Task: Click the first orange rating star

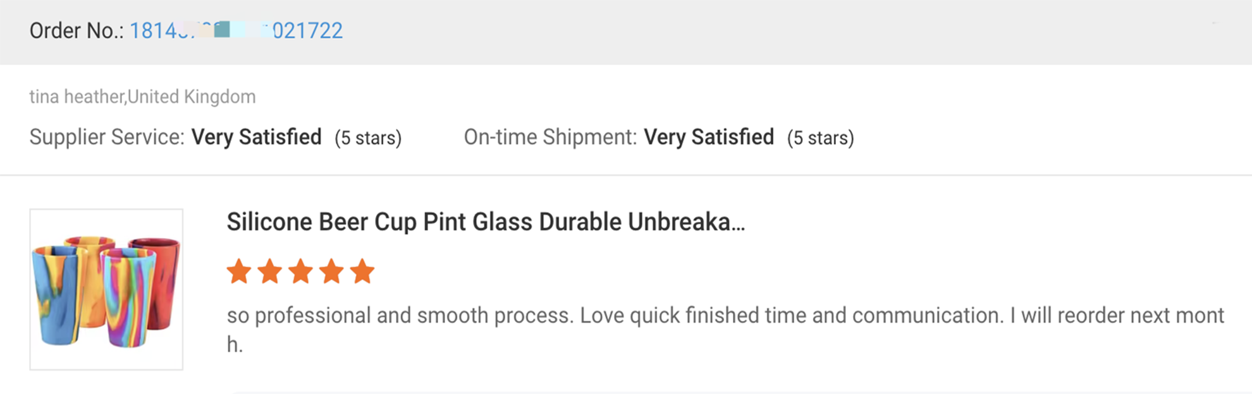Action: pos(239,272)
